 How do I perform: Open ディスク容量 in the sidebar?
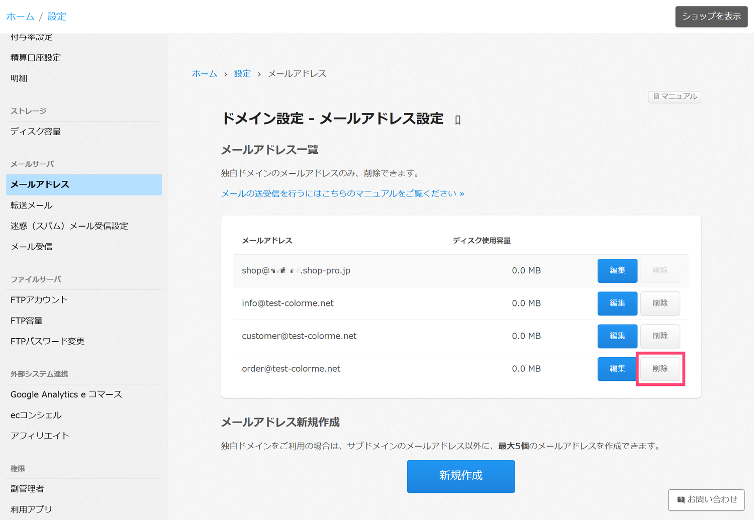pyautogui.click(x=36, y=132)
